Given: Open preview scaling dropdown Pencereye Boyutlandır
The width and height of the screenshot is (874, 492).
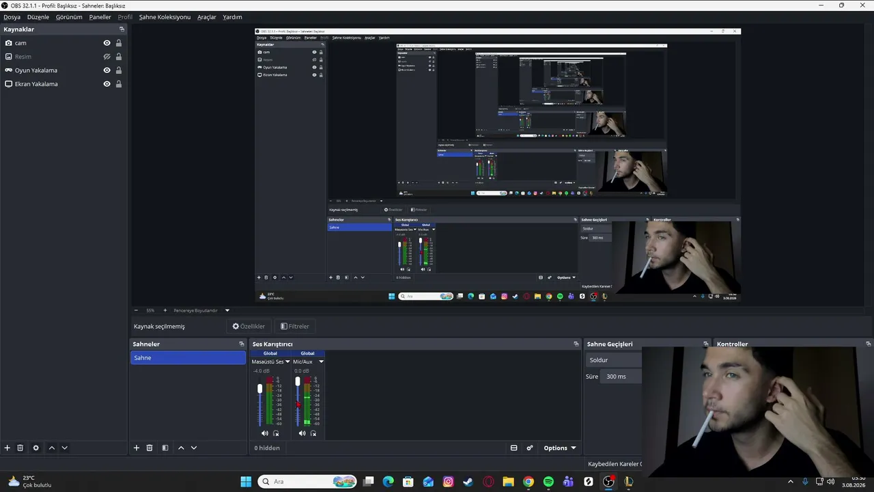Looking at the screenshot, I should (201, 310).
